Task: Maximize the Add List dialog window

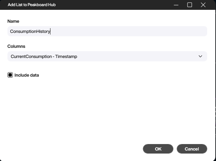Action: [x=190, y=5]
